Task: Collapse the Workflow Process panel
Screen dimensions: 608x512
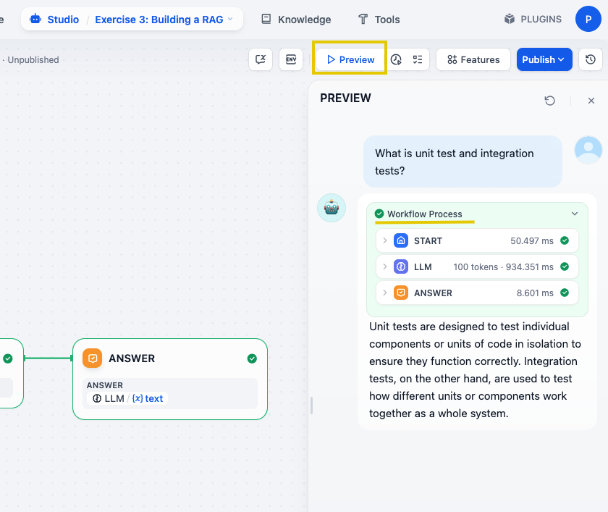Action: [x=575, y=214]
